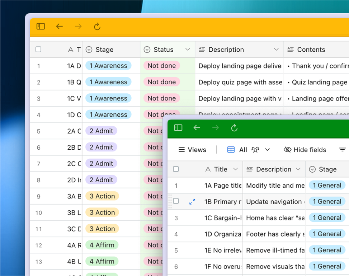Switch the All grid view selector

(248, 150)
